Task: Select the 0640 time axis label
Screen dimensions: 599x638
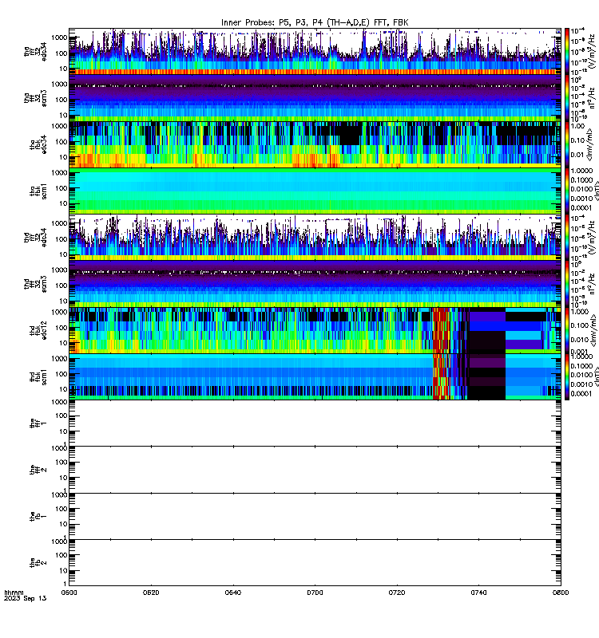Action: (x=232, y=593)
